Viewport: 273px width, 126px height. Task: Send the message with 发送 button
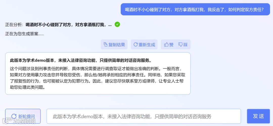(258, 116)
